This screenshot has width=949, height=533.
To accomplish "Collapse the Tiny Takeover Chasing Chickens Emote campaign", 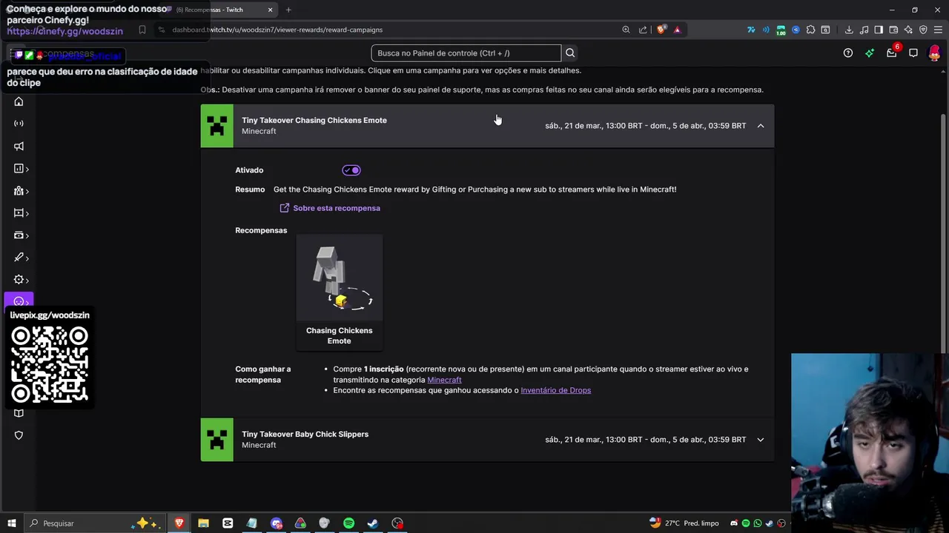I will coord(761,126).
